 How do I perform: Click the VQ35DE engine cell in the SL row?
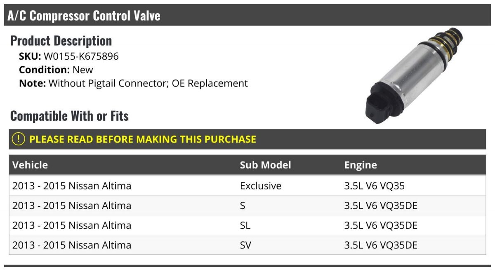(381, 225)
